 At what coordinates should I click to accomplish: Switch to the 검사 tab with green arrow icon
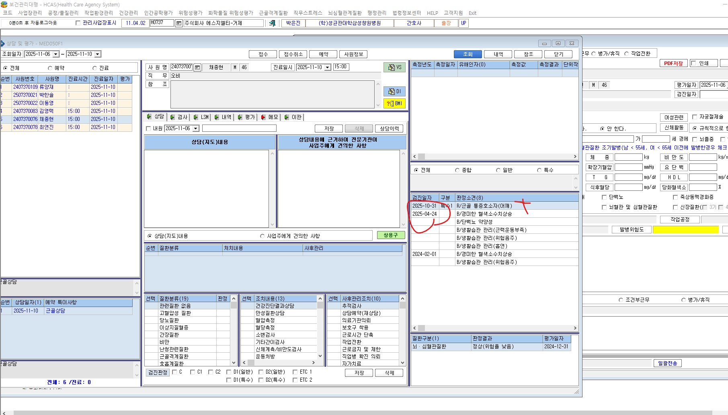[x=178, y=117]
